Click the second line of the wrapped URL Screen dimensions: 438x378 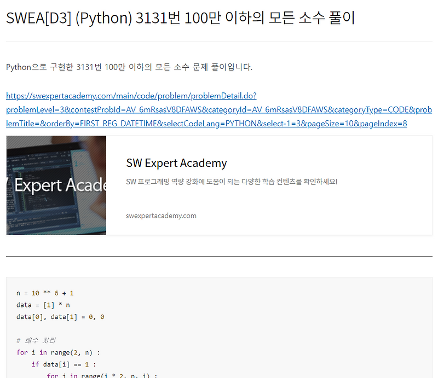point(219,109)
